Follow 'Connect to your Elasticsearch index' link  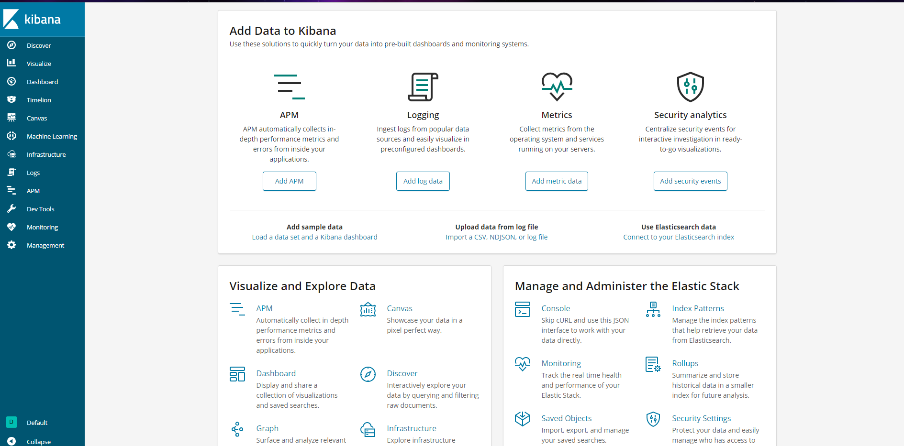pyautogui.click(x=678, y=237)
